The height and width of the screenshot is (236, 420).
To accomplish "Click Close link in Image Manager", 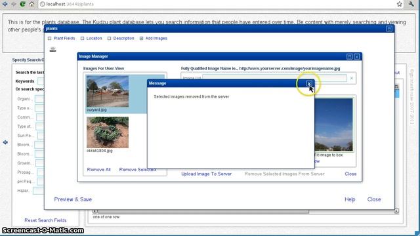I will tap(350, 174).
